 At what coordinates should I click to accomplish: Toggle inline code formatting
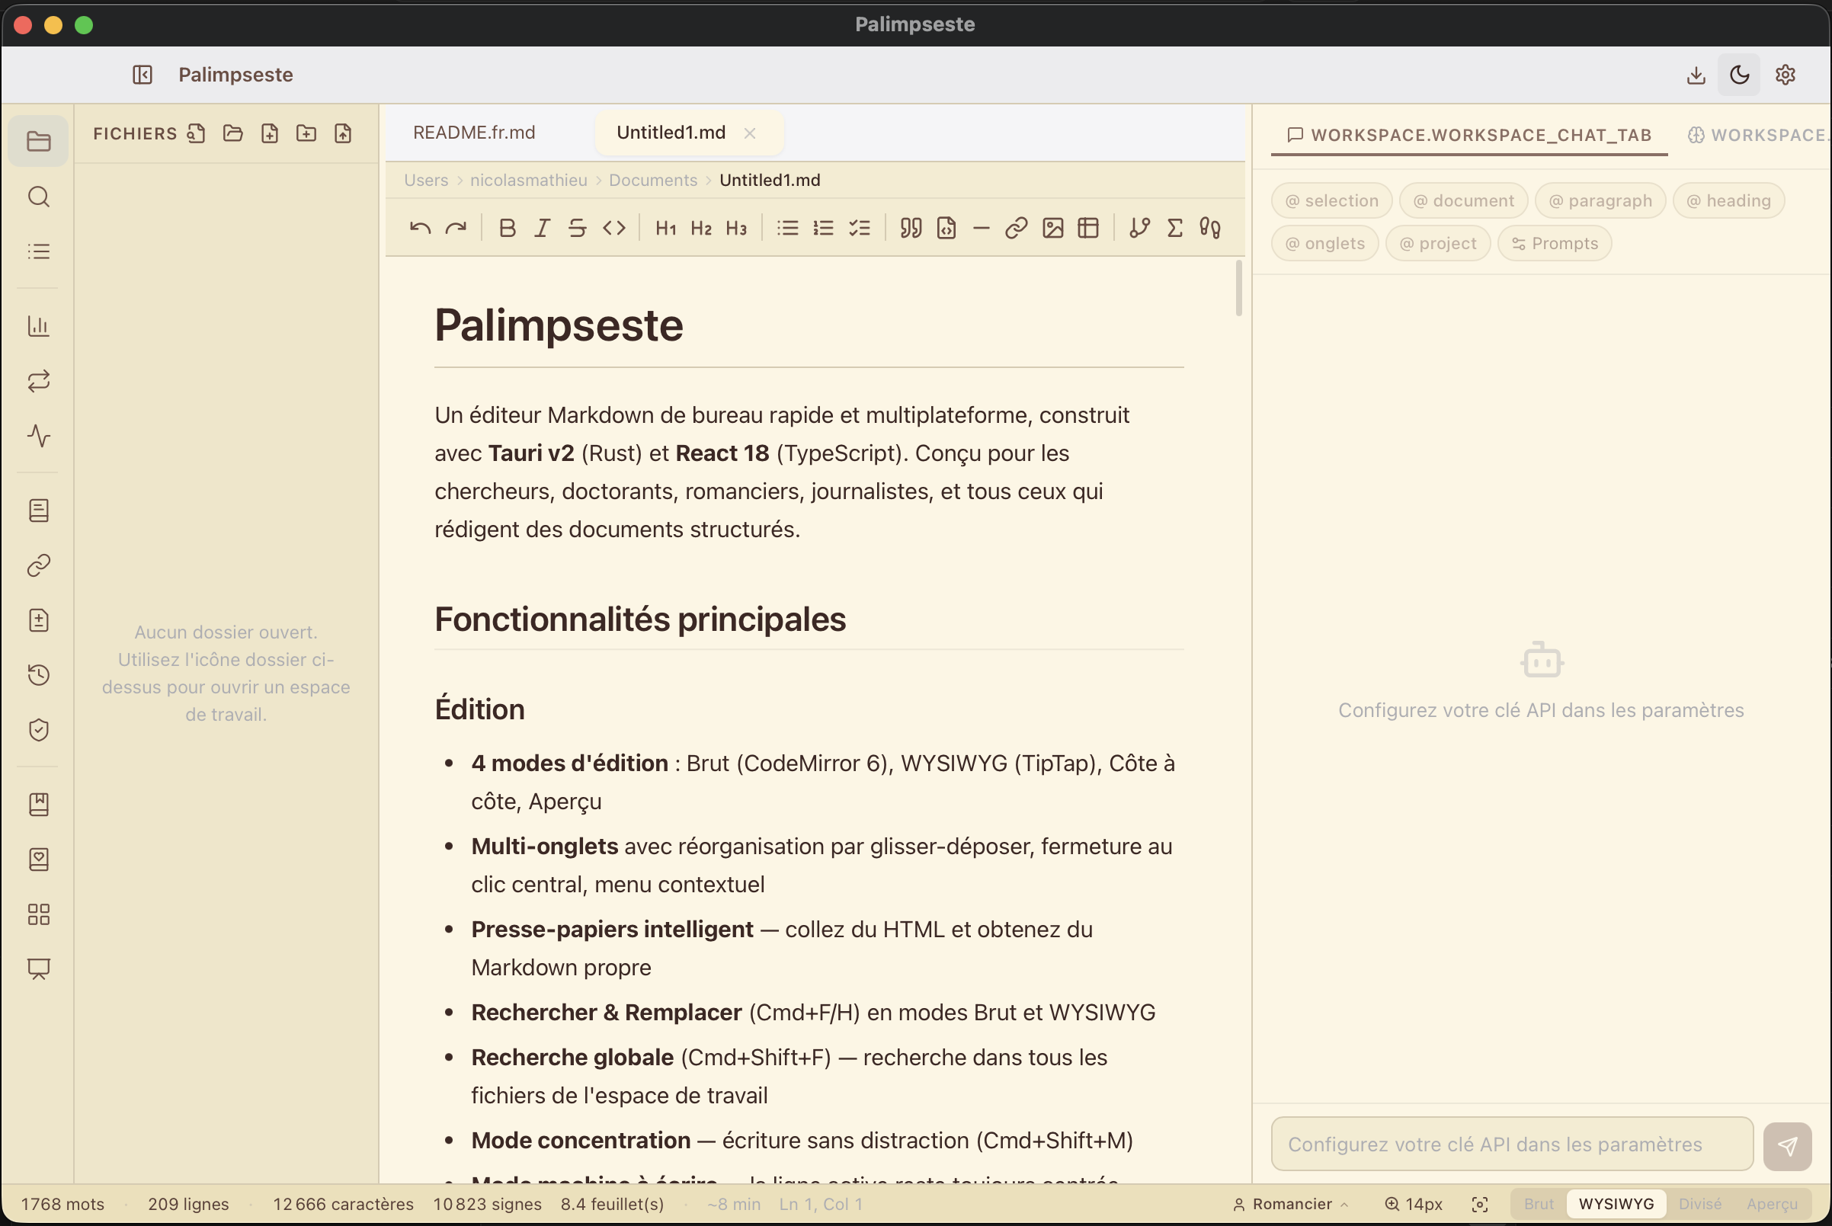click(x=613, y=228)
